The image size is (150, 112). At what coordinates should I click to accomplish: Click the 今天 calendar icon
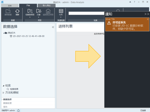(61, 11)
